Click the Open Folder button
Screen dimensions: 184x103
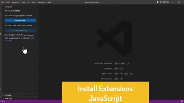20,20
